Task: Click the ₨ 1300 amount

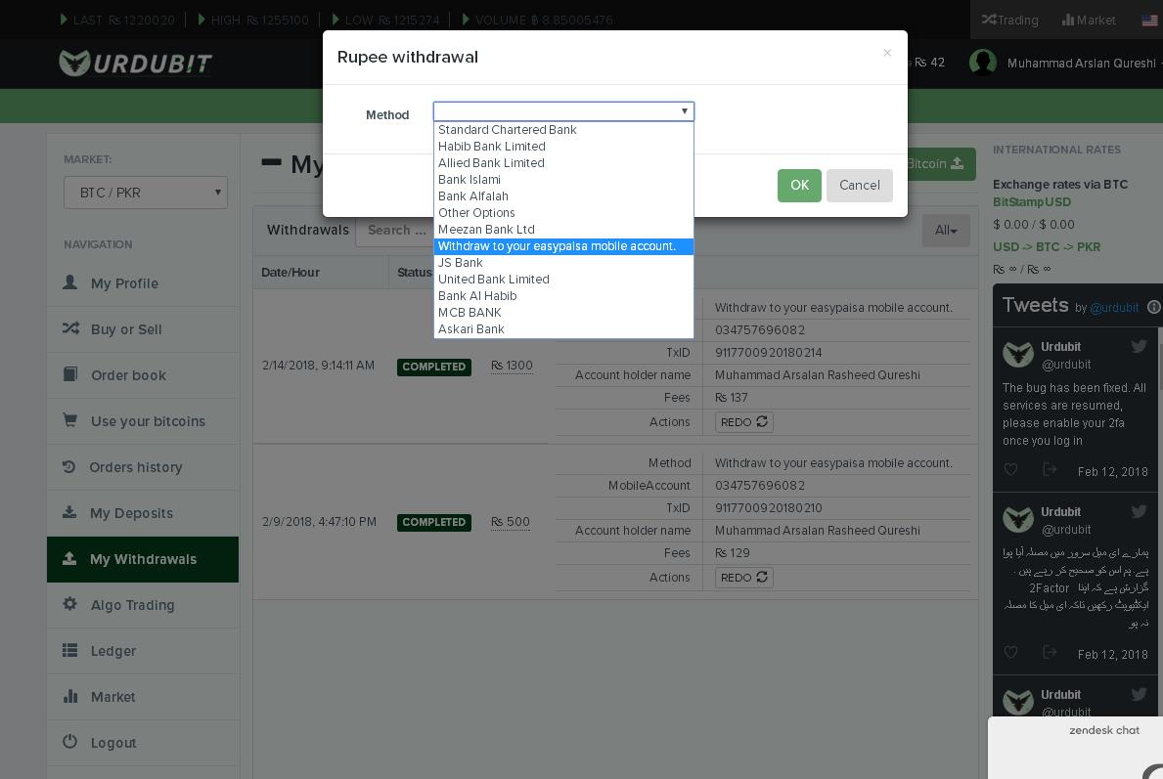Action: click(512, 366)
